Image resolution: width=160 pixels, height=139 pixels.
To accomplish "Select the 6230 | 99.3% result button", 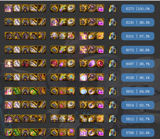I will pyautogui.click(x=138, y=22).
